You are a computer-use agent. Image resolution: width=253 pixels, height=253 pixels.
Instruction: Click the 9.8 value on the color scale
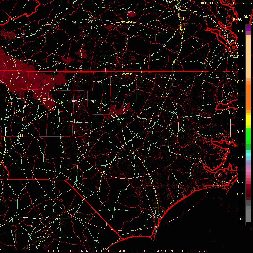[240, 31]
